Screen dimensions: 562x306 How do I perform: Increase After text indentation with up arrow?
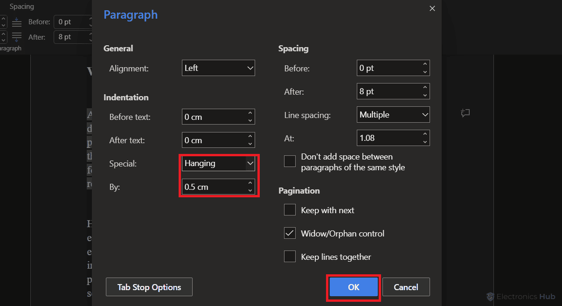tap(250, 136)
